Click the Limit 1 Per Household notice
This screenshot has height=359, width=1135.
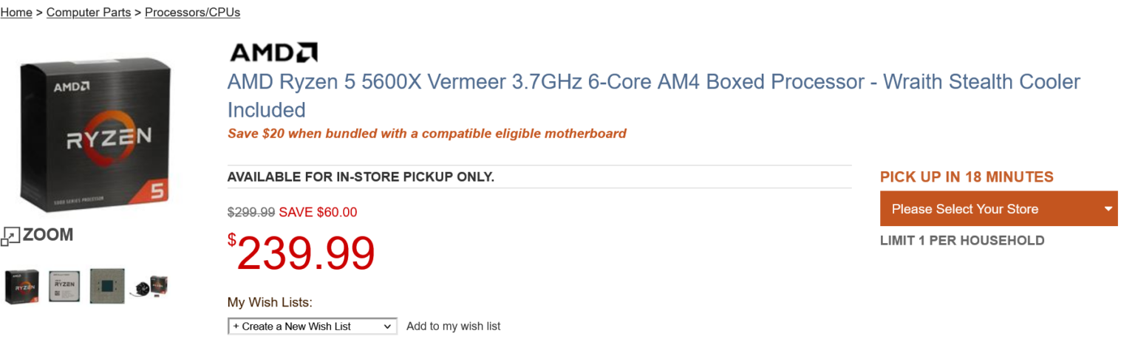961,240
